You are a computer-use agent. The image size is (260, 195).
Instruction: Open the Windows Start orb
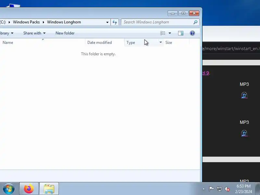9,189
